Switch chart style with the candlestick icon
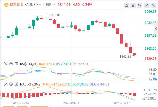This screenshot has width=158, height=107. (x=139, y=5)
